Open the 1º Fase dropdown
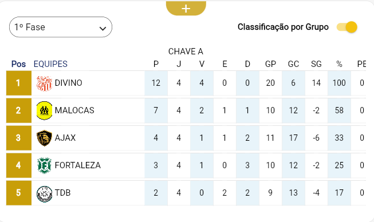 (61, 27)
